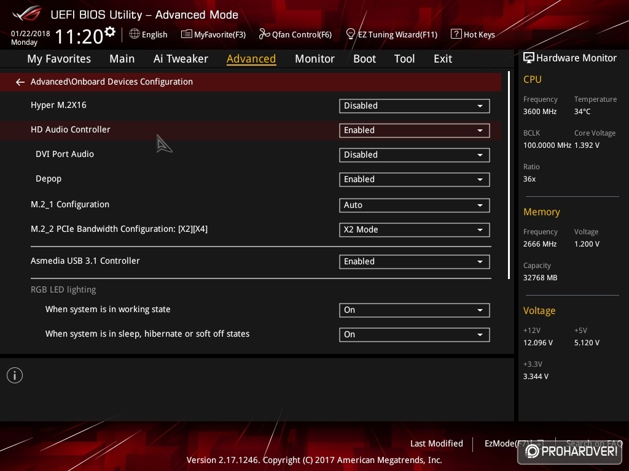The width and height of the screenshot is (629, 471).
Task: Click Hardware Monitor title
Action: (576, 58)
